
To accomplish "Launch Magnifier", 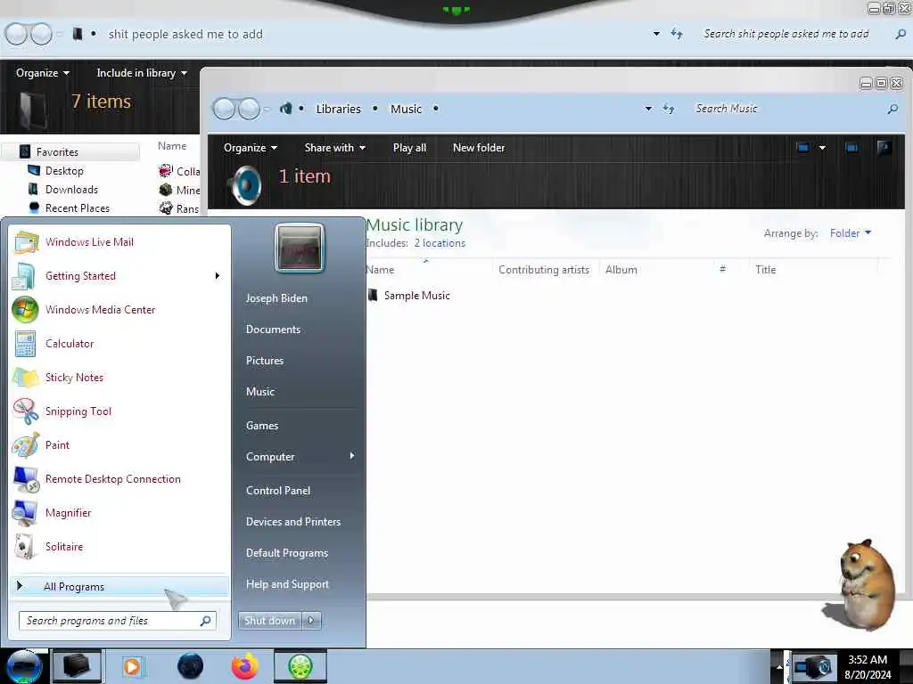I will pyautogui.click(x=68, y=512).
